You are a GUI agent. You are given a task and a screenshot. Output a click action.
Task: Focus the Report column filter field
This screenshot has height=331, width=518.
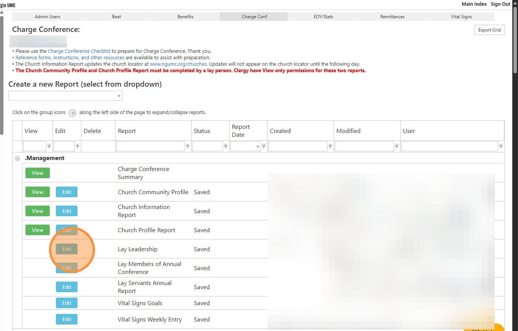150,146
